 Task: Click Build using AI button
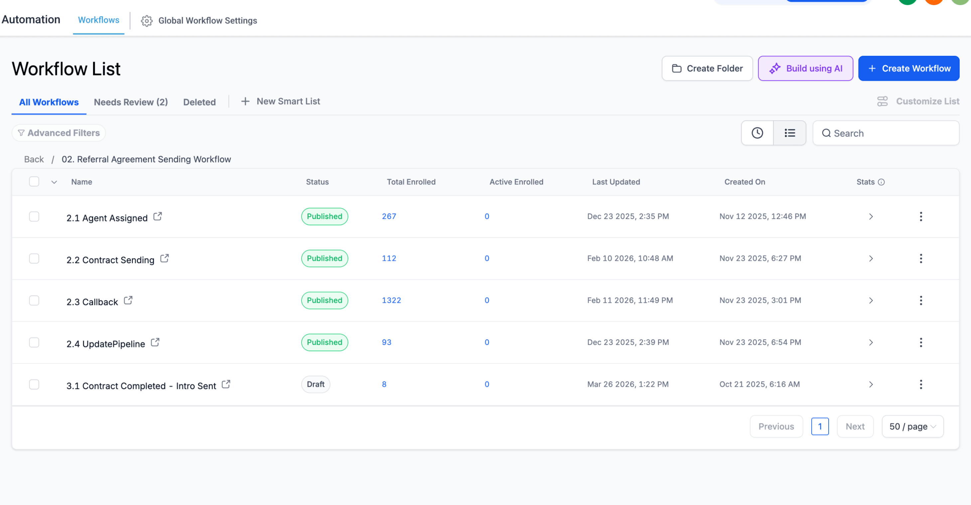click(x=805, y=68)
